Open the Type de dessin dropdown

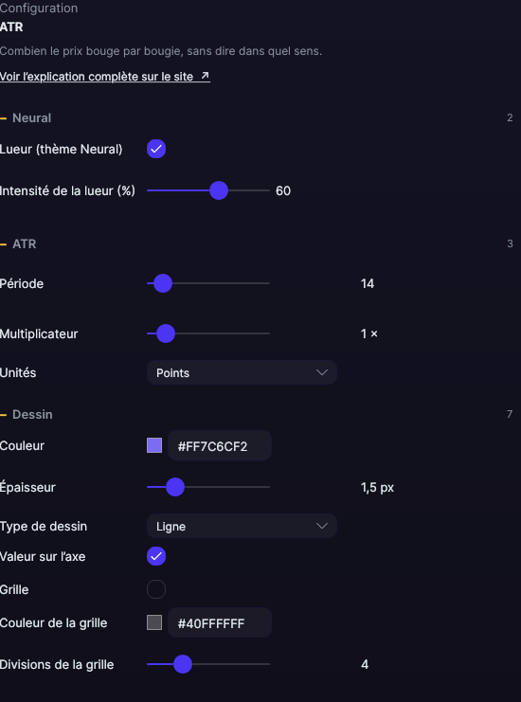pyautogui.click(x=242, y=526)
